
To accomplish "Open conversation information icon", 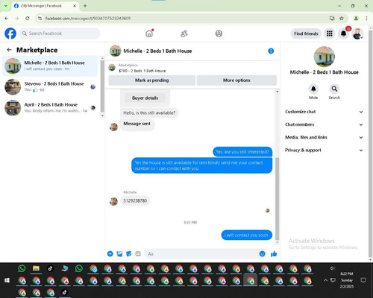I will point(271,51).
